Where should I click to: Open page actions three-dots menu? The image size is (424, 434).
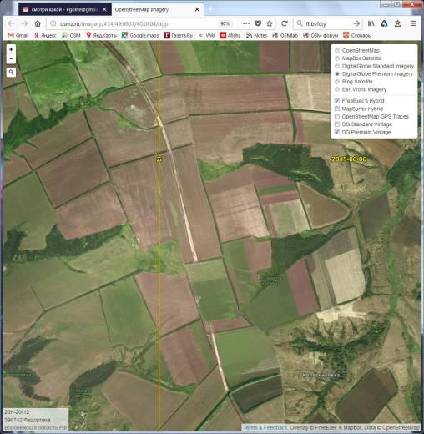246,23
